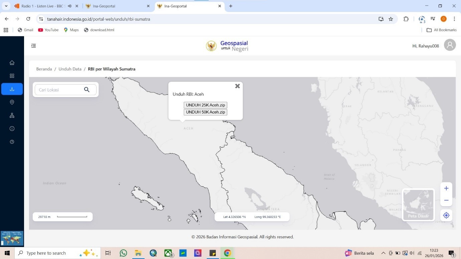Click the Unduh Data breadcrumb
The image size is (461, 259).
pos(70,69)
